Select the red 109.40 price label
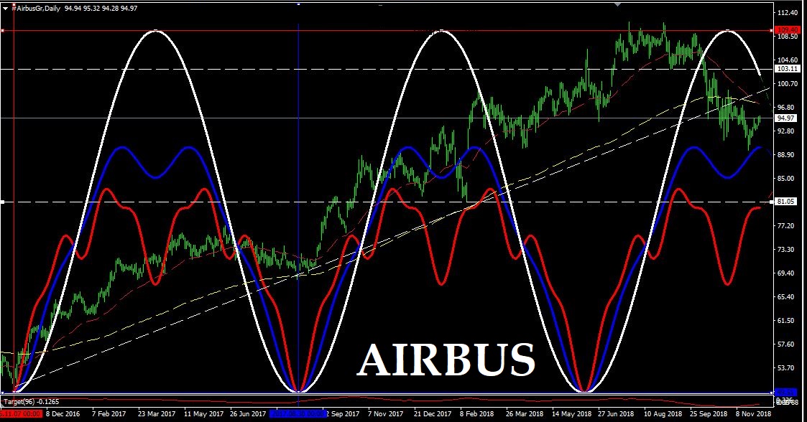This screenshot has width=807, height=422. pyautogui.click(x=786, y=32)
